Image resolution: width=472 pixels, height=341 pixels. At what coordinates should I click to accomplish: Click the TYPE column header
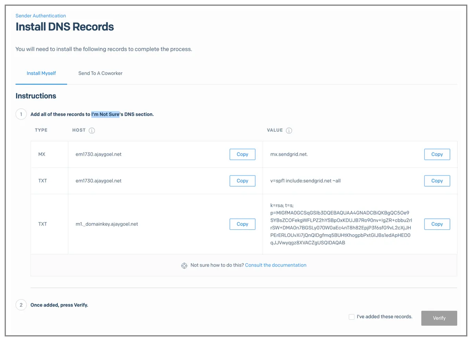pyautogui.click(x=41, y=130)
